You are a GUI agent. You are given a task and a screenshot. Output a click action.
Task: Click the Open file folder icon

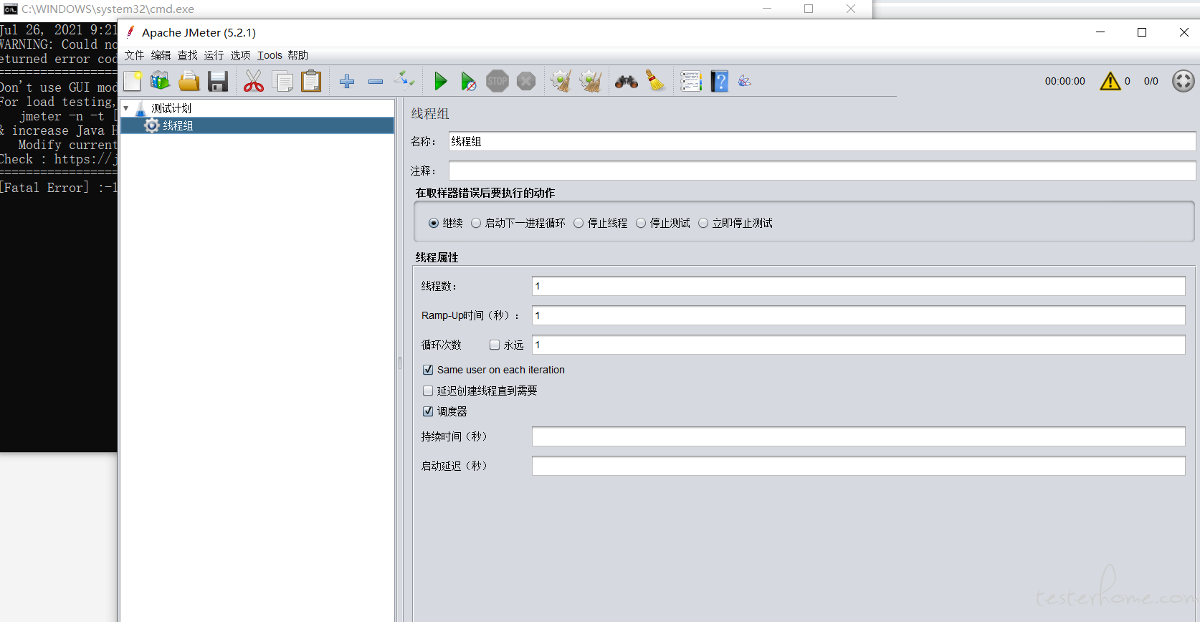click(x=189, y=81)
